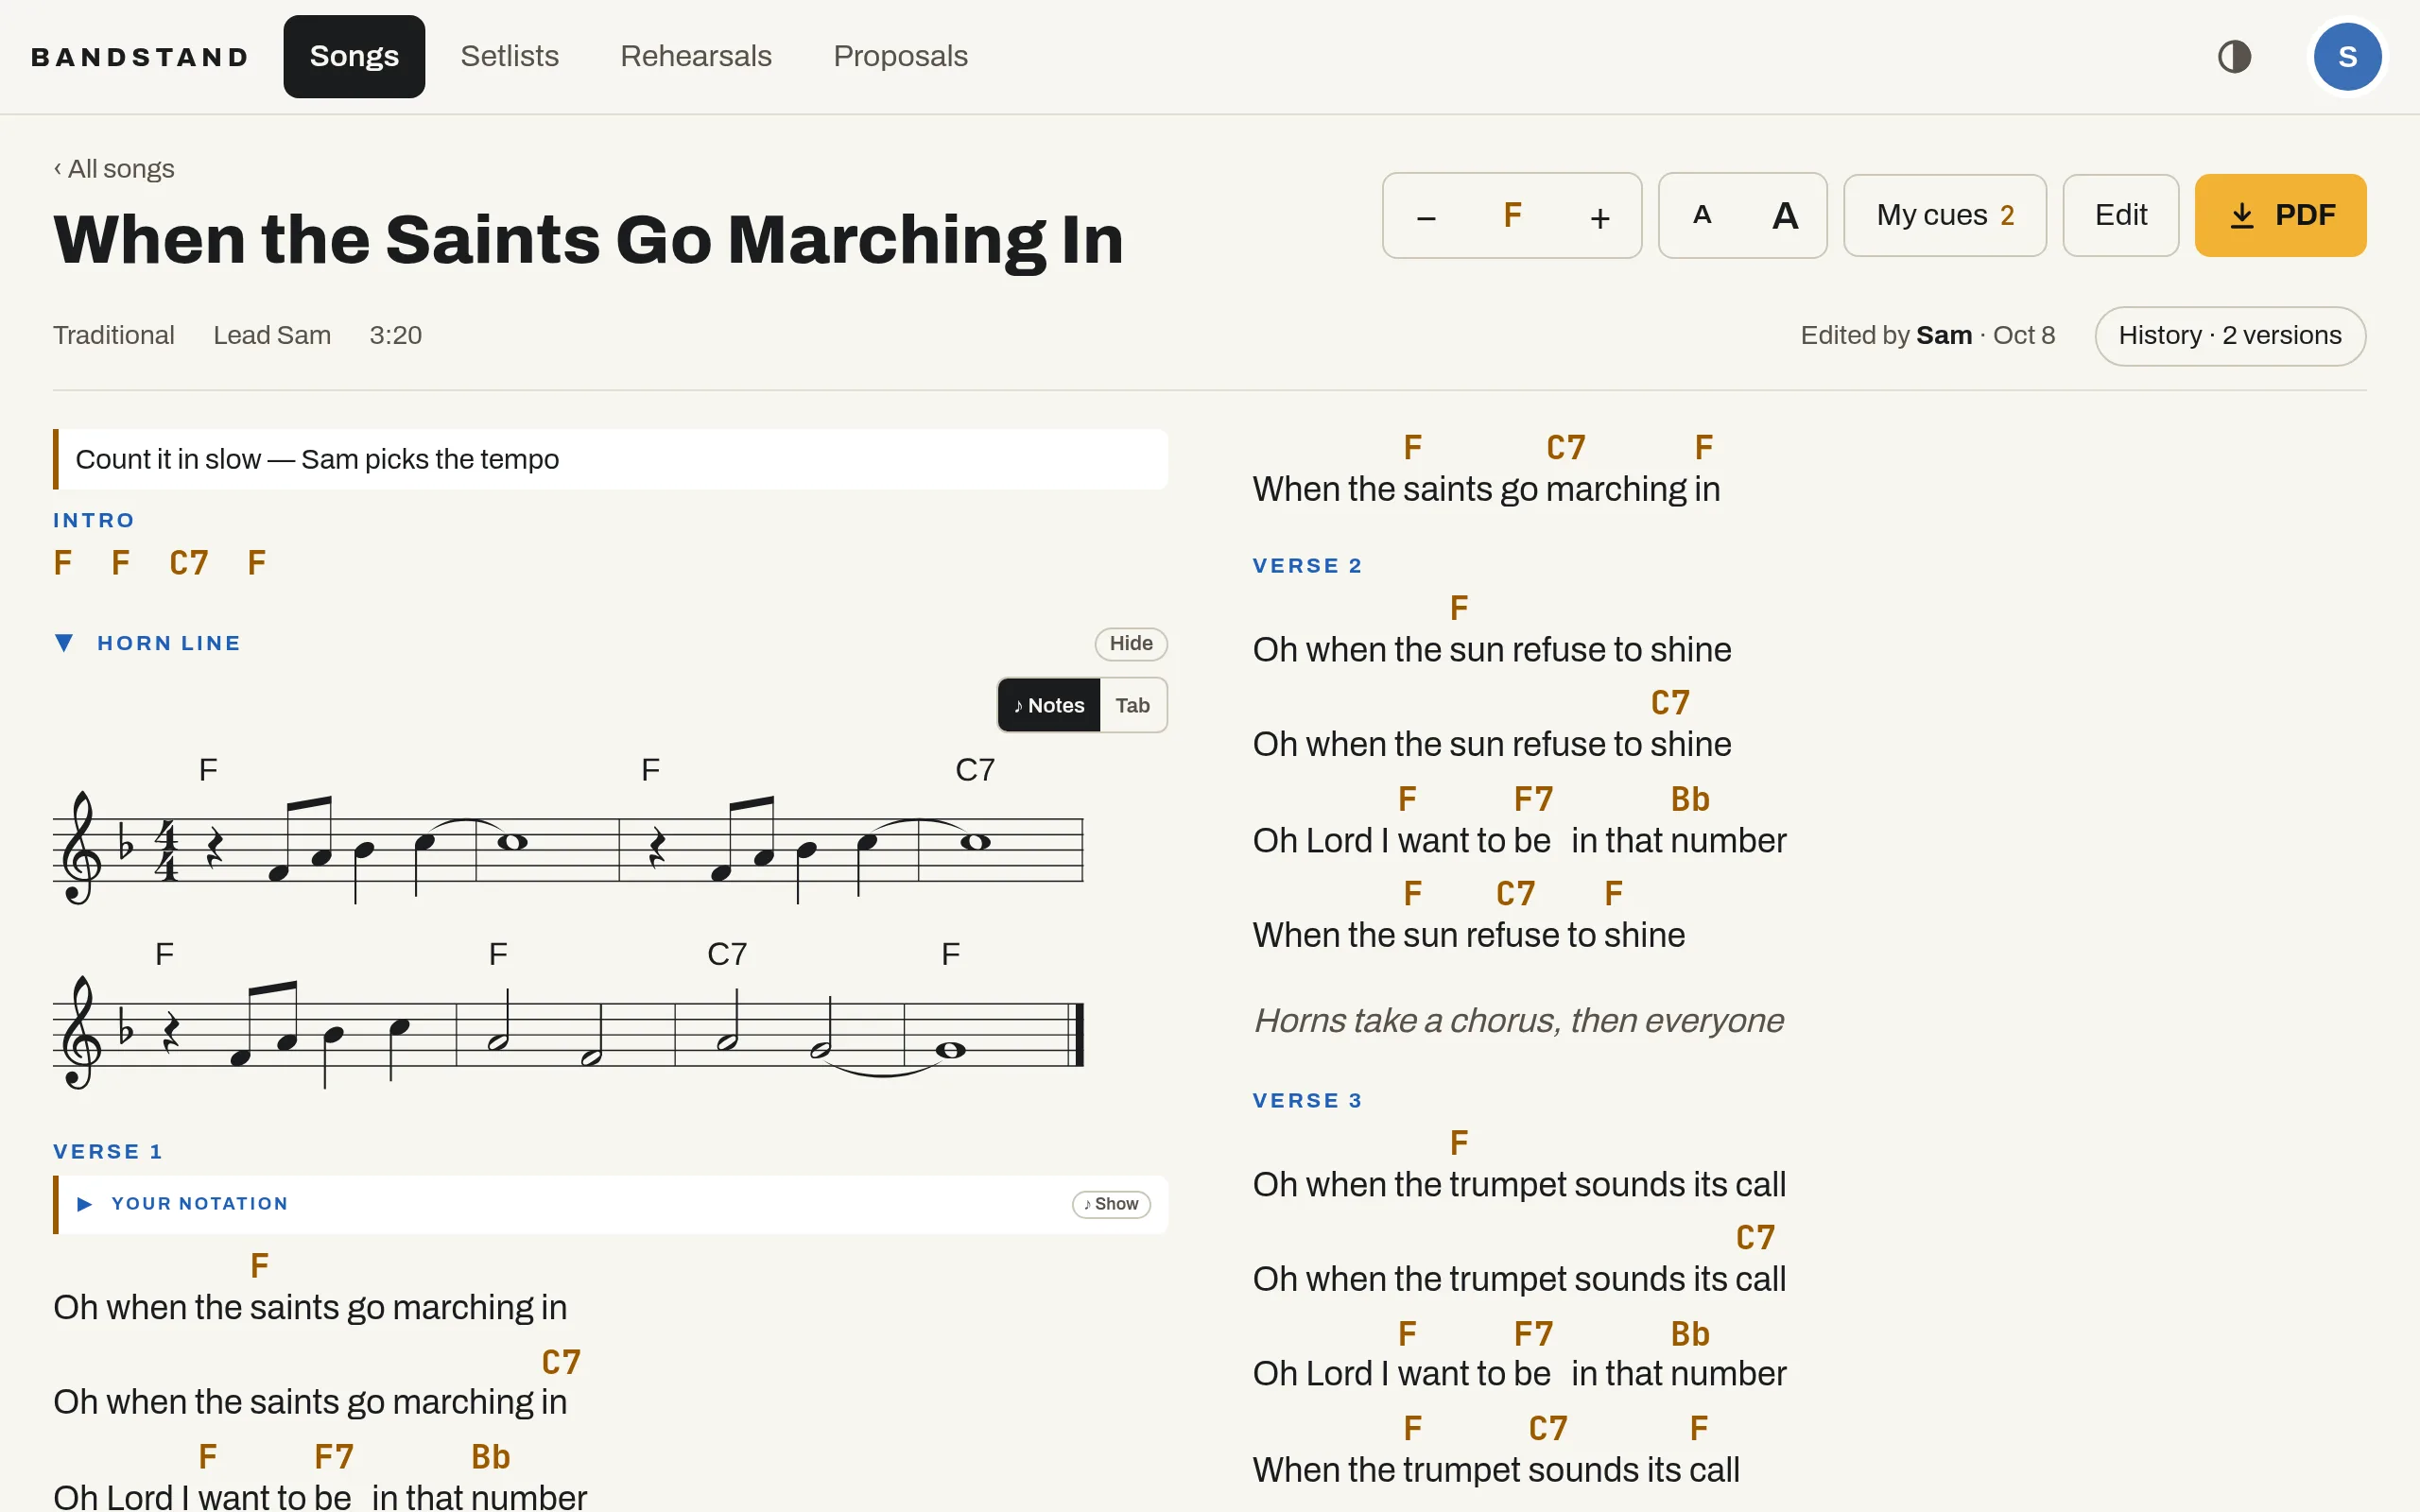The height and width of the screenshot is (1512, 2420).
Task: Click the VERSE 3 section heading
Action: [1307, 1100]
